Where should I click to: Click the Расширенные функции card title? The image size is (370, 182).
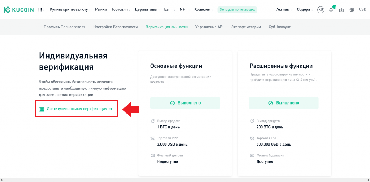(281, 66)
